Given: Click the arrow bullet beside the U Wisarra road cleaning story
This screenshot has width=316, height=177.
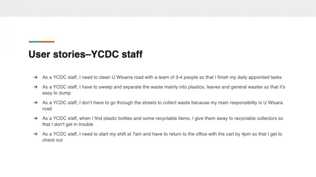Looking at the screenshot, I should pyautogui.click(x=35, y=77).
